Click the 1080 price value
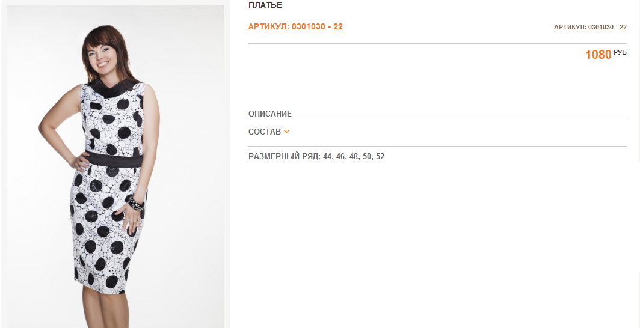This screenshot has width=640, height=328. point(598,55)
